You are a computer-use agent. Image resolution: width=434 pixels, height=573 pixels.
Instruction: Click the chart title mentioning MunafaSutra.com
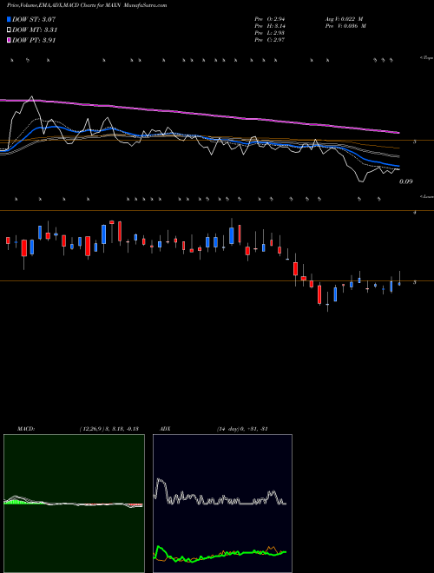[x=87, y=5]
